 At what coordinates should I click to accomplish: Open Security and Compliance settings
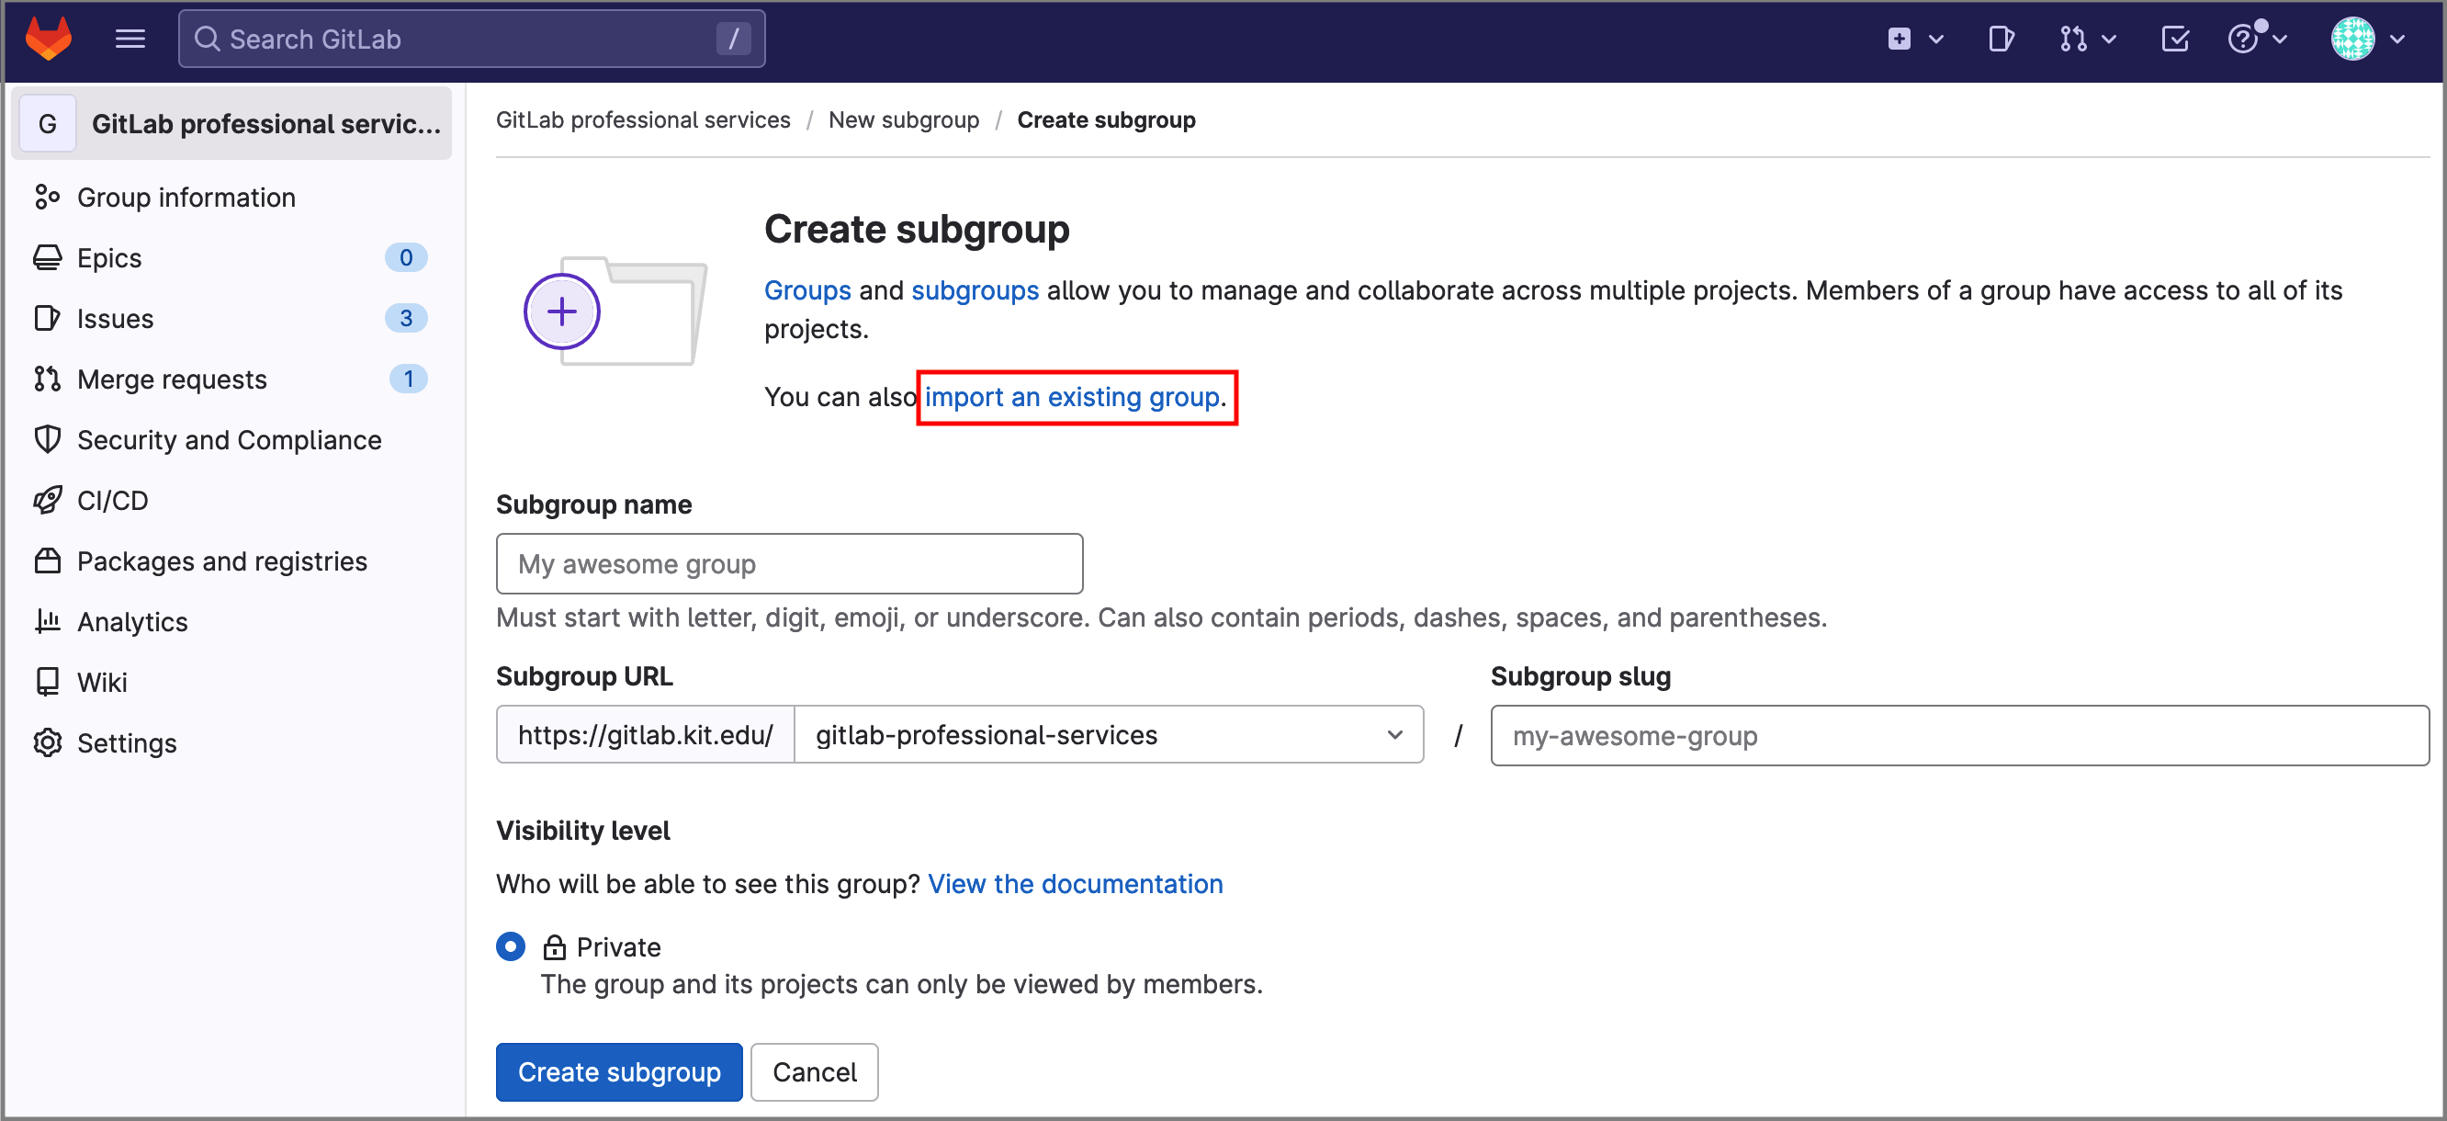[230, 438]
